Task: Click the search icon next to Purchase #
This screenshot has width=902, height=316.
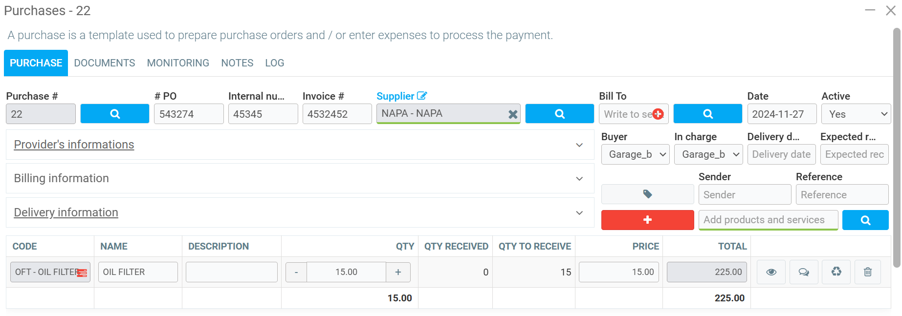Action: (x=114, y=114)
